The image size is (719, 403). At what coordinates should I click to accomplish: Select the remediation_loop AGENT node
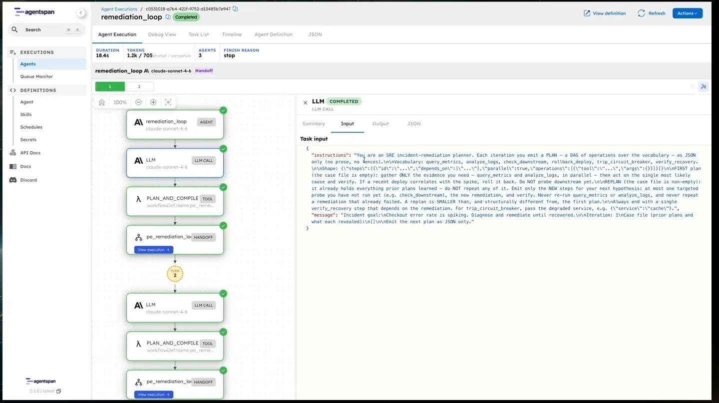tap(175, 124)
